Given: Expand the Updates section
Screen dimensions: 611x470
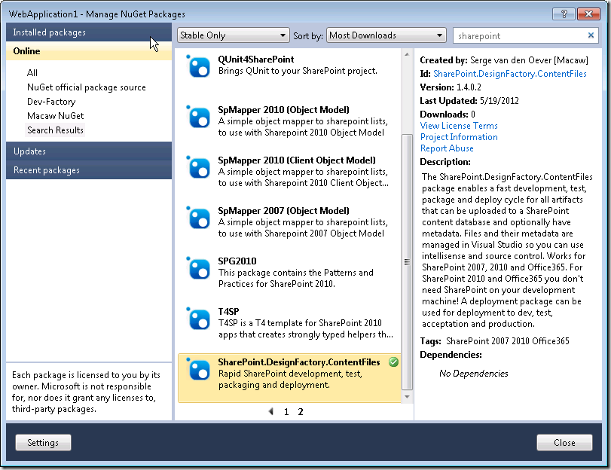Looking at the screenshot, I should [x=89, y=151].
